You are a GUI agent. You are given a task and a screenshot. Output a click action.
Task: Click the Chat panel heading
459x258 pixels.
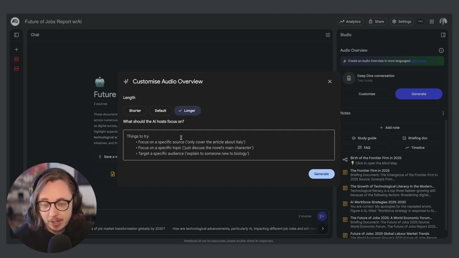(35, 35)
